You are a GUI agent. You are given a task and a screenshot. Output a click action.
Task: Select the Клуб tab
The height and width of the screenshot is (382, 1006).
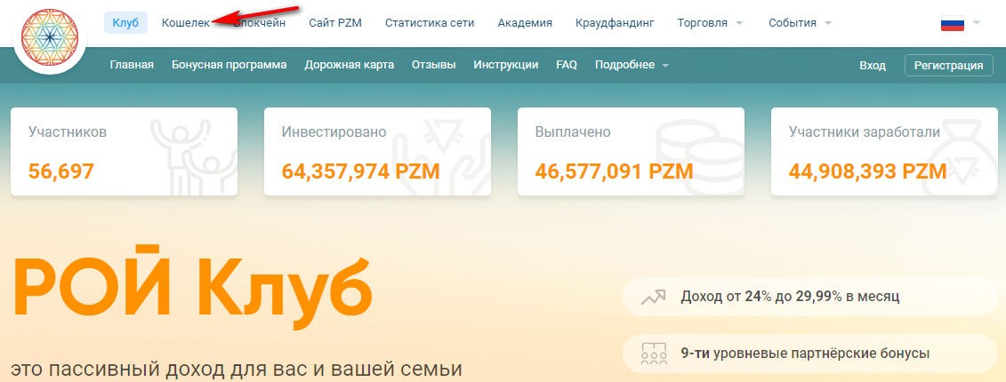(125, 22)
